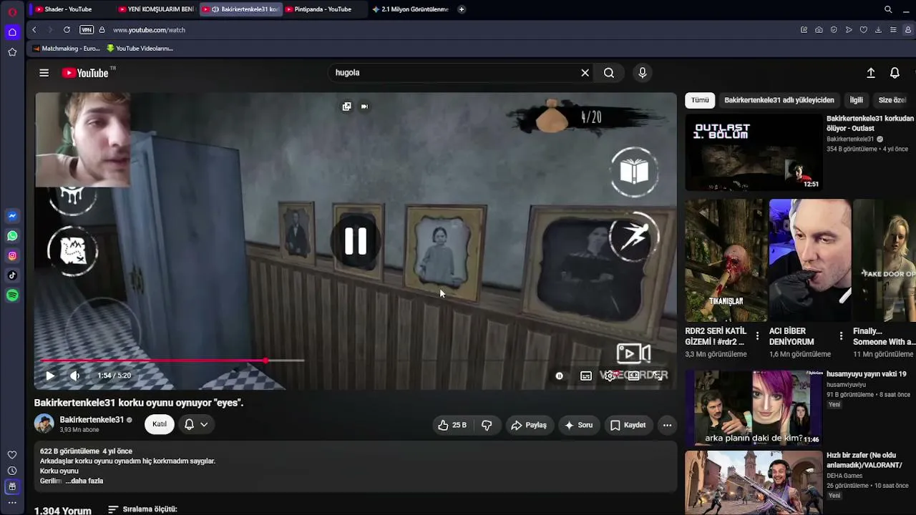Open the Outlast 1. Bölüm video thumbnail

coord(754,152)
